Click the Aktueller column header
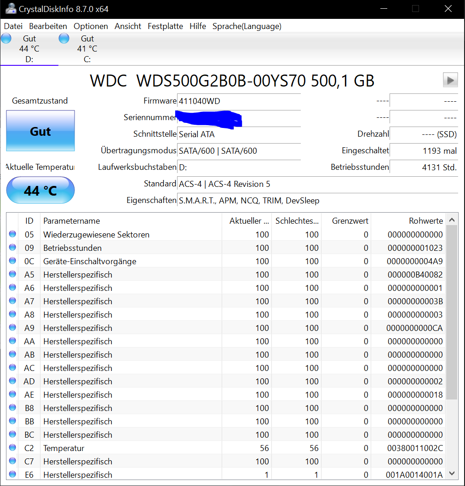 click(x=247, y=221)
